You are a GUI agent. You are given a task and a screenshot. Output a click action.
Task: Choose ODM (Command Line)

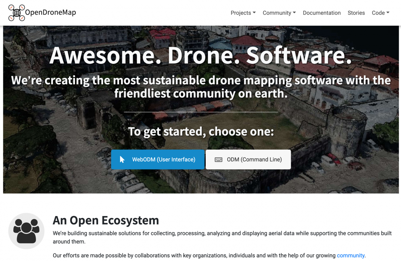tap(248, 159)
